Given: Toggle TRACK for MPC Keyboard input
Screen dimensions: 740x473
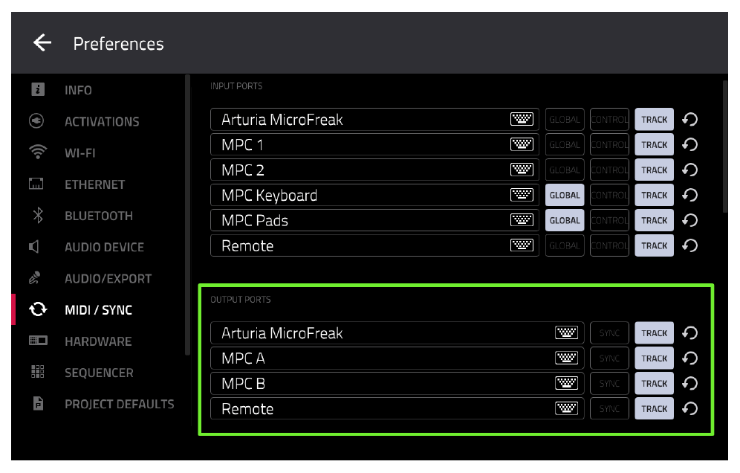Looking at the screenshot, I should [654, 195].
